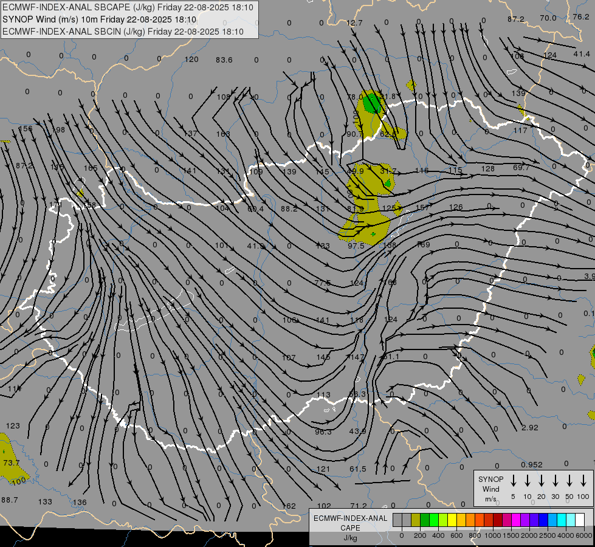Click the map value 0.952

tap(532, 464)
